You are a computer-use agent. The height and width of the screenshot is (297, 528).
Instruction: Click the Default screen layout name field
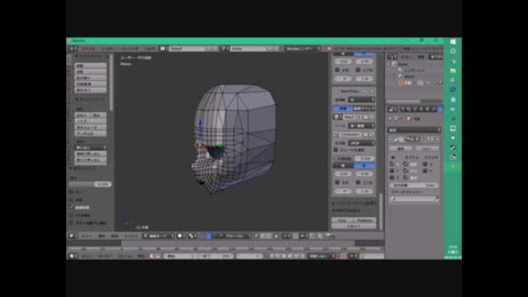188,48
